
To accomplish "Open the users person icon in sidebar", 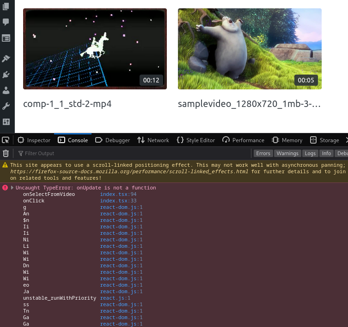I will [x=6, y=90].
